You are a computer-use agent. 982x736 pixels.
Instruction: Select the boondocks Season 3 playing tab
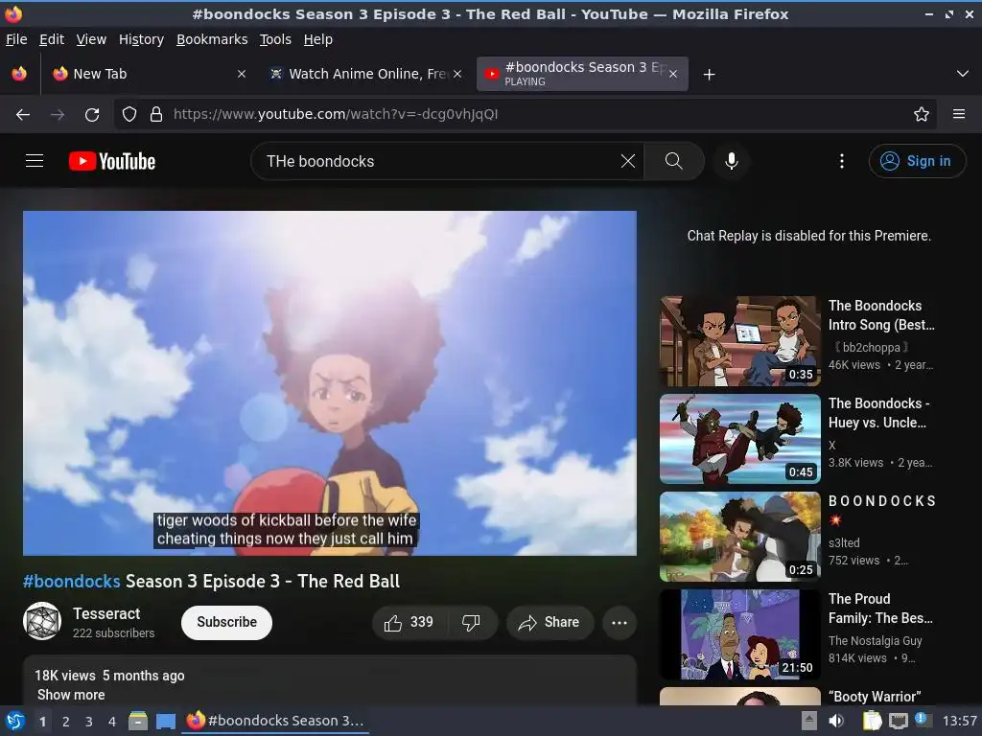pos(582,74)
